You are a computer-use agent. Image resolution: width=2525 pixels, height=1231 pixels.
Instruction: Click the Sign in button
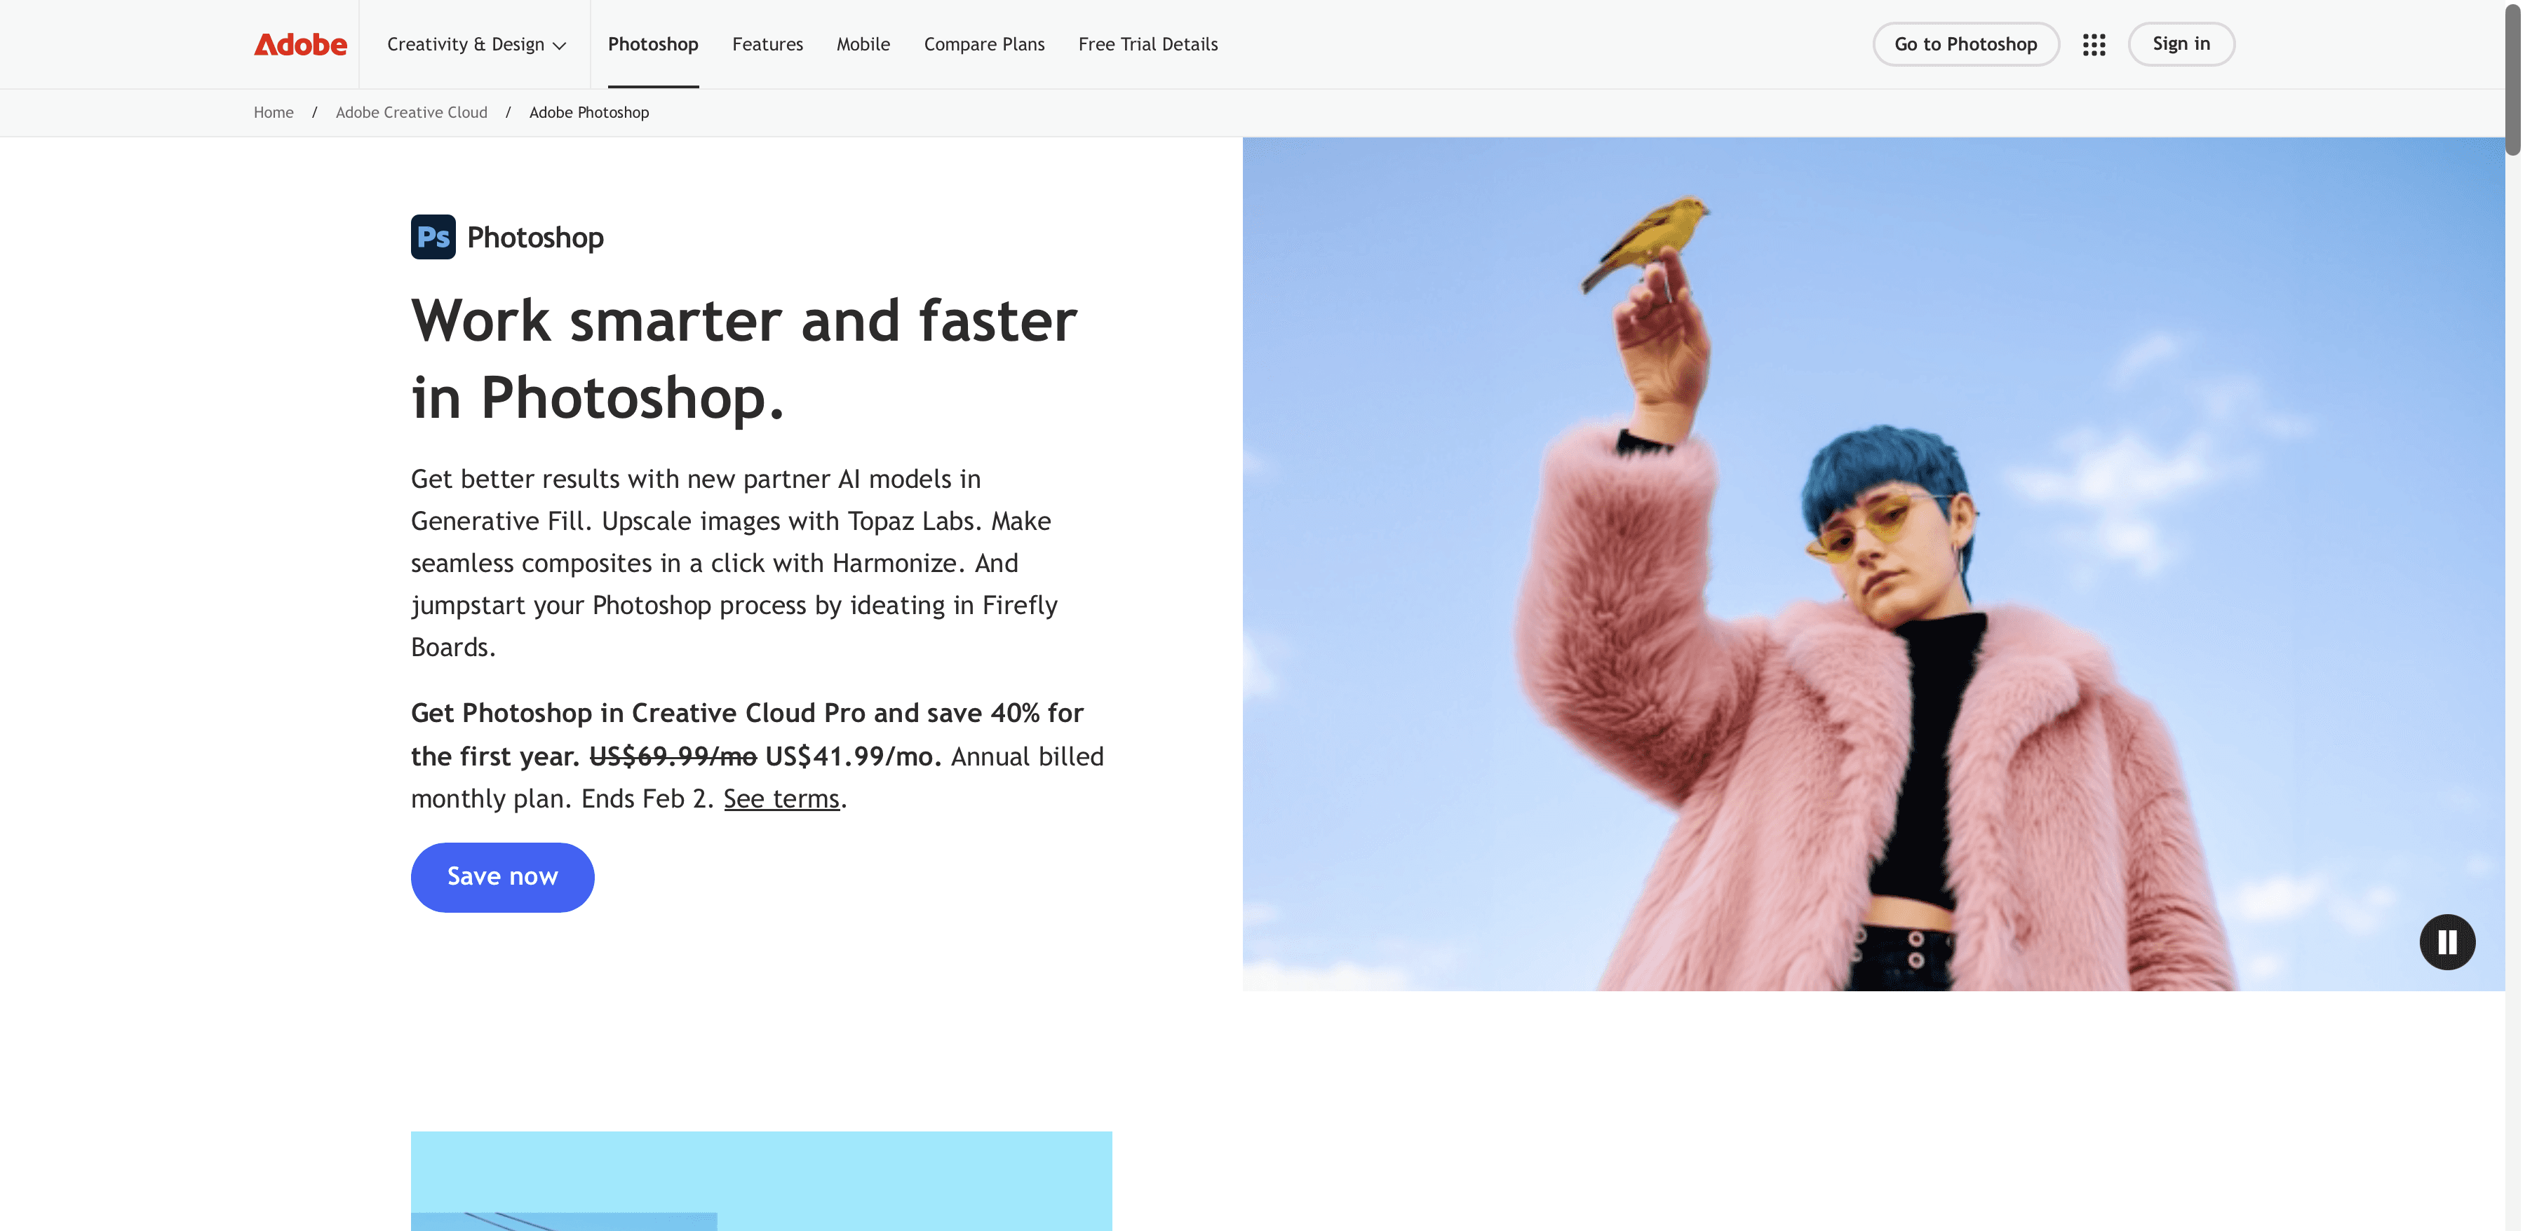click(x=2181, y=44)
